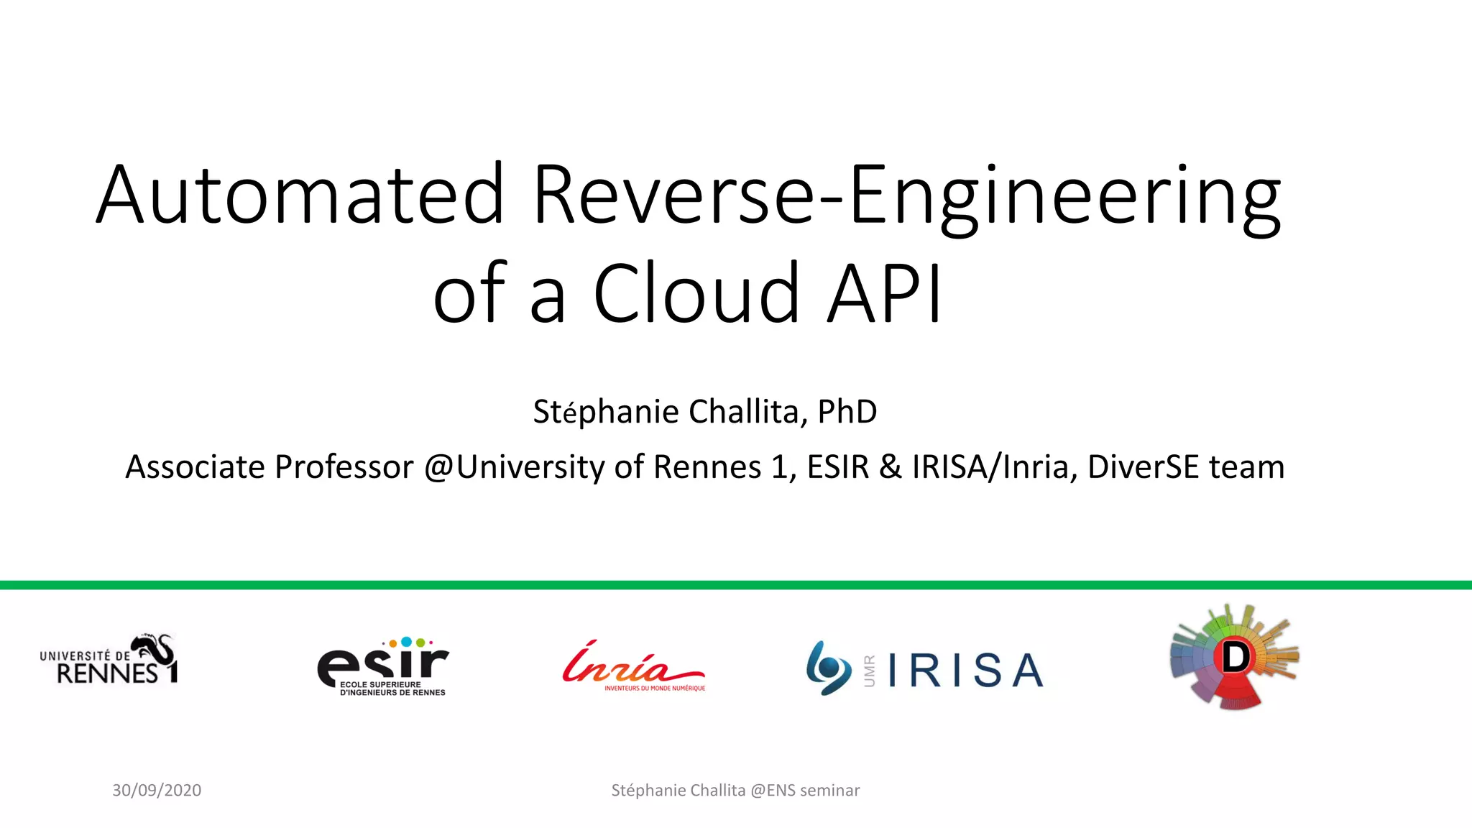Click the 'DiverSE team' words in affiliation
Viewport: 1472px width, 828px height.
[1185, 467]
